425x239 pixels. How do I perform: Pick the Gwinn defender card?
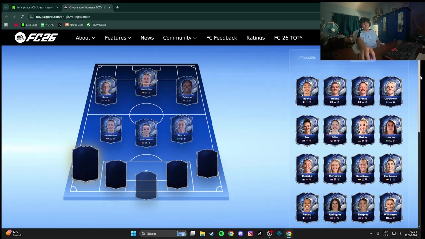point(363,130)
